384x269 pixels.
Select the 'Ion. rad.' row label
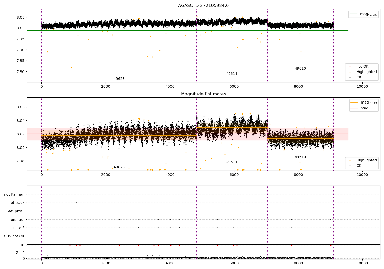[x=17, y=220]
